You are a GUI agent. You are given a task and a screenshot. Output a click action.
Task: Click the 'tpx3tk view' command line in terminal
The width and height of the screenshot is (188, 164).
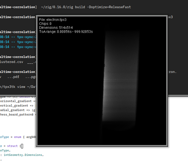pos(18,87)
